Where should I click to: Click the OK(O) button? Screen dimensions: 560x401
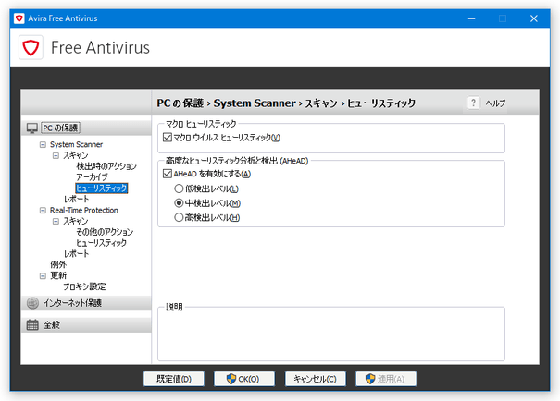click(244, 379)
